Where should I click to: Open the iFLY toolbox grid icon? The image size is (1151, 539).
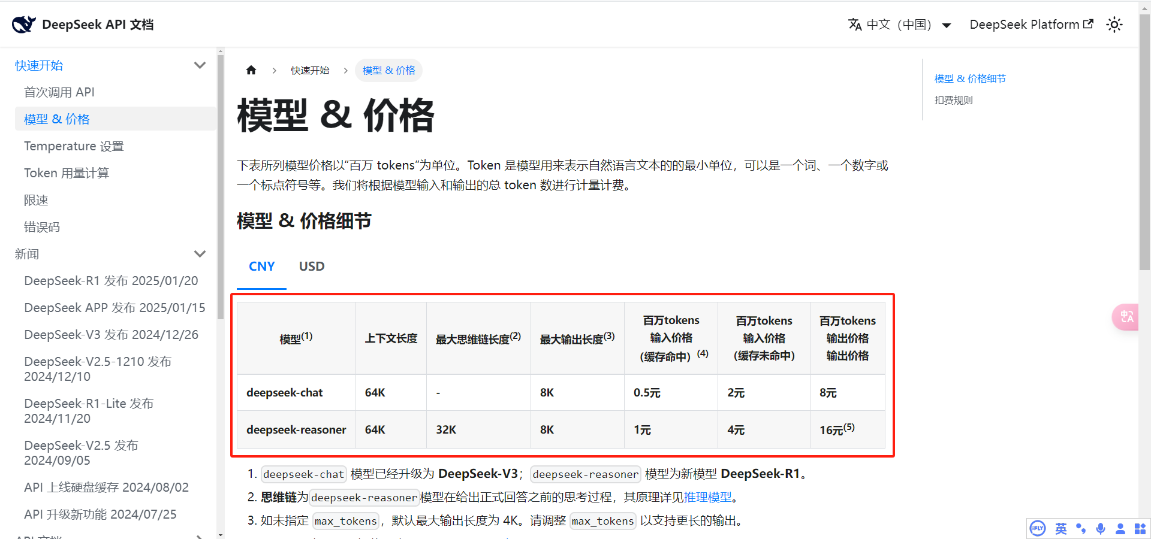(1140, 528)
